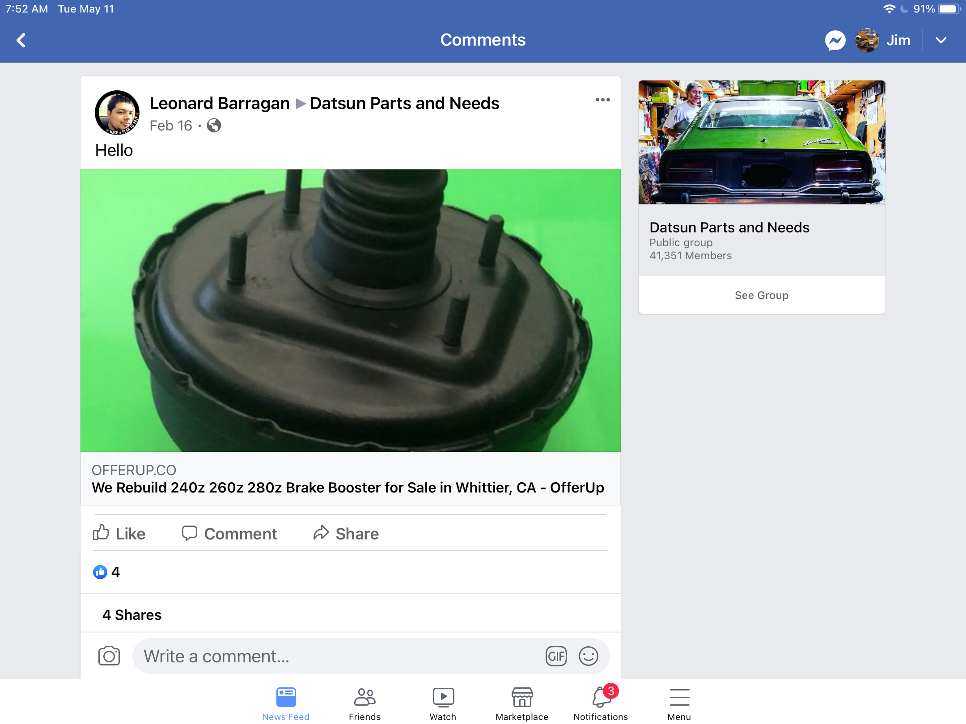Switch to the Marketplace tab

[522, 704]
